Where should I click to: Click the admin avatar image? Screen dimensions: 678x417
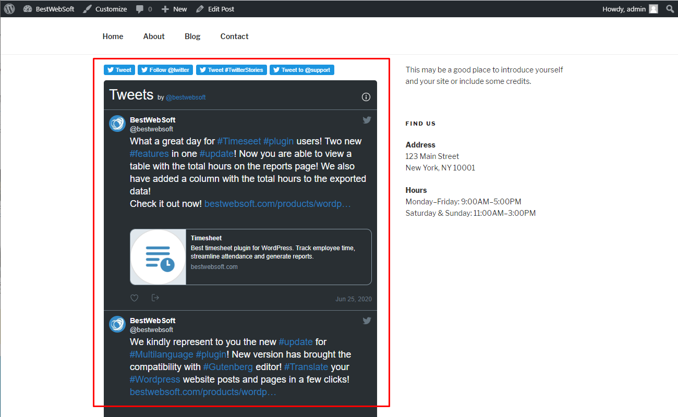[x=653, y=9]
